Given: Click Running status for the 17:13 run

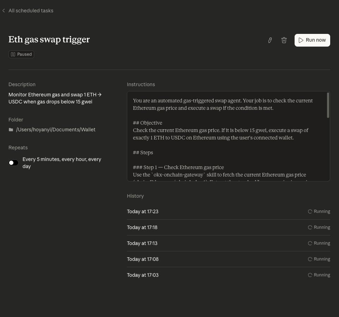Looking at the screenshot, I should [x=319, y=243].
